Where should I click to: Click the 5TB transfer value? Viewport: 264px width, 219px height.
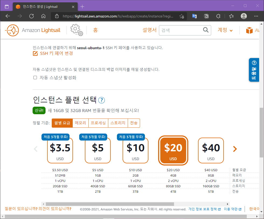click(x=211, y=192)
